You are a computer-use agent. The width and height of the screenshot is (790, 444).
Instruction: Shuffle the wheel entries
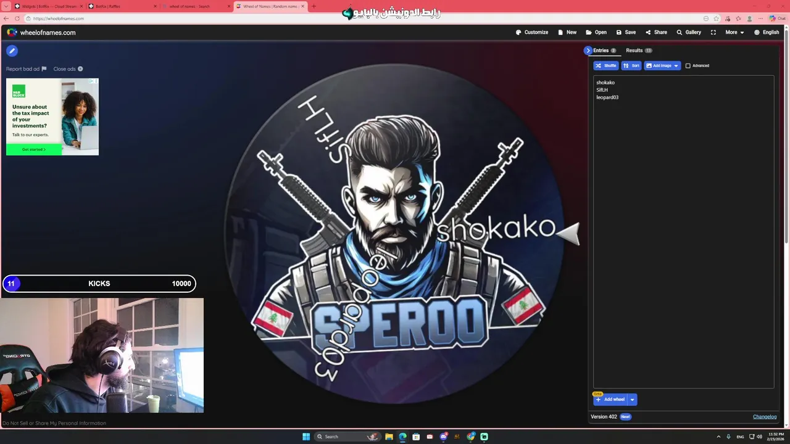[x=606, y=65]
